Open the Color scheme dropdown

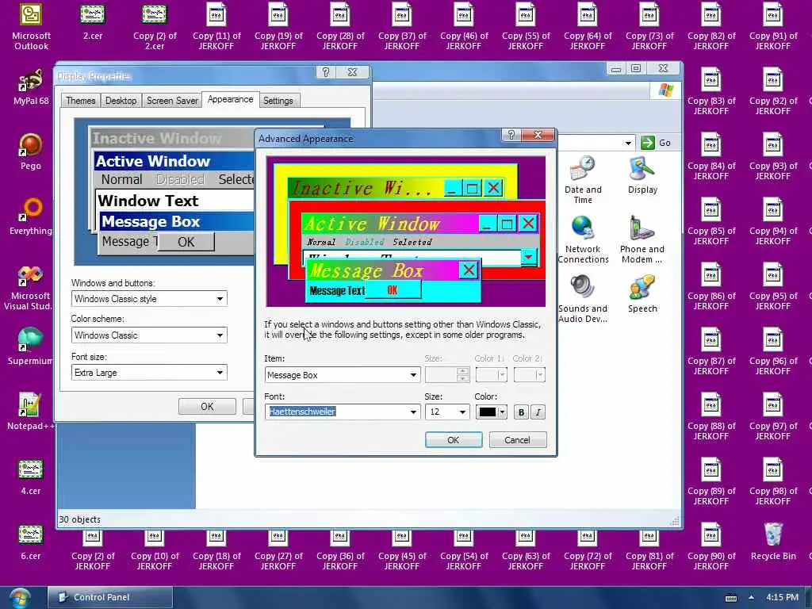click(x=149, y=335)
